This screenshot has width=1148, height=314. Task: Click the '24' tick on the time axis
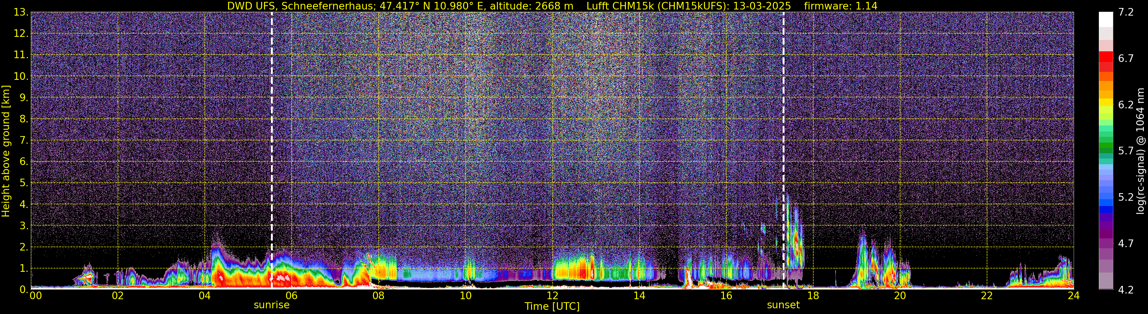[1074, 296]
